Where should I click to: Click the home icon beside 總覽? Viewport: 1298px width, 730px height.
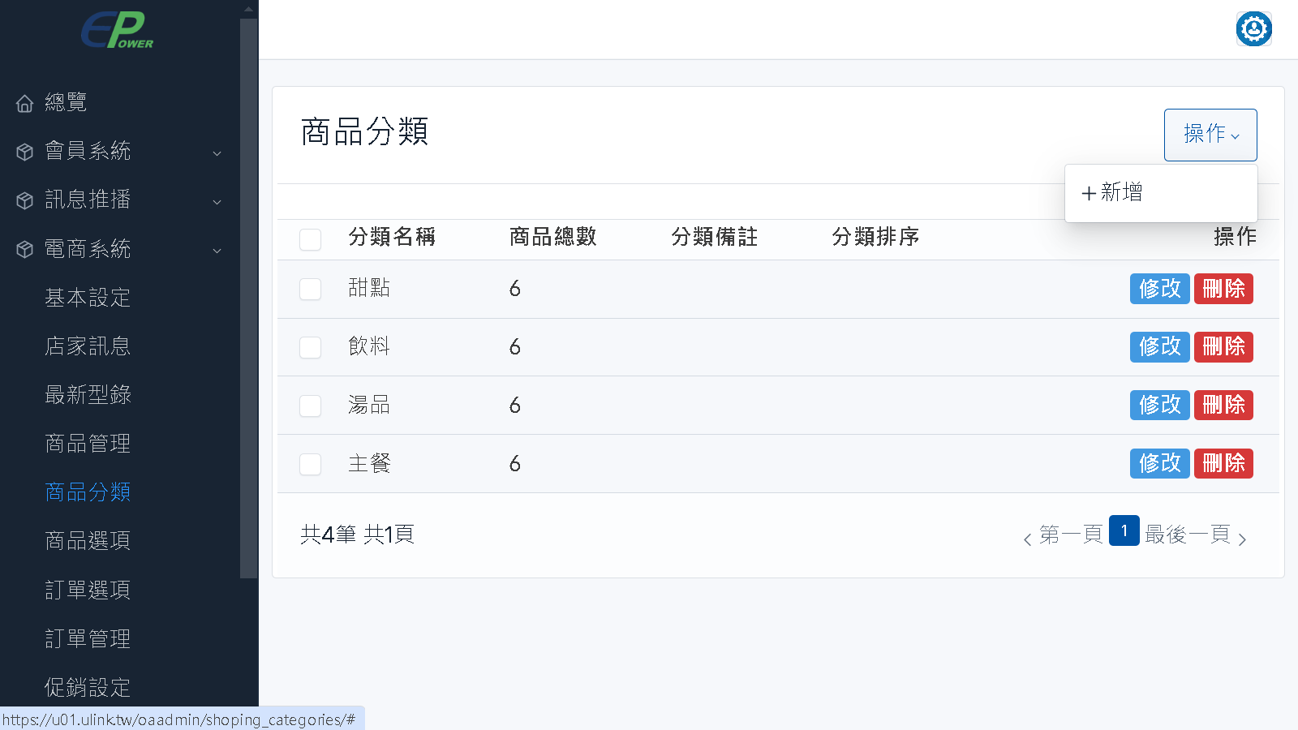[x=24, y=103]
